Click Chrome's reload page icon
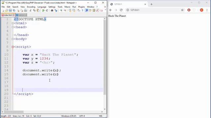The image size is (211, 118). (x=121, y=10)
